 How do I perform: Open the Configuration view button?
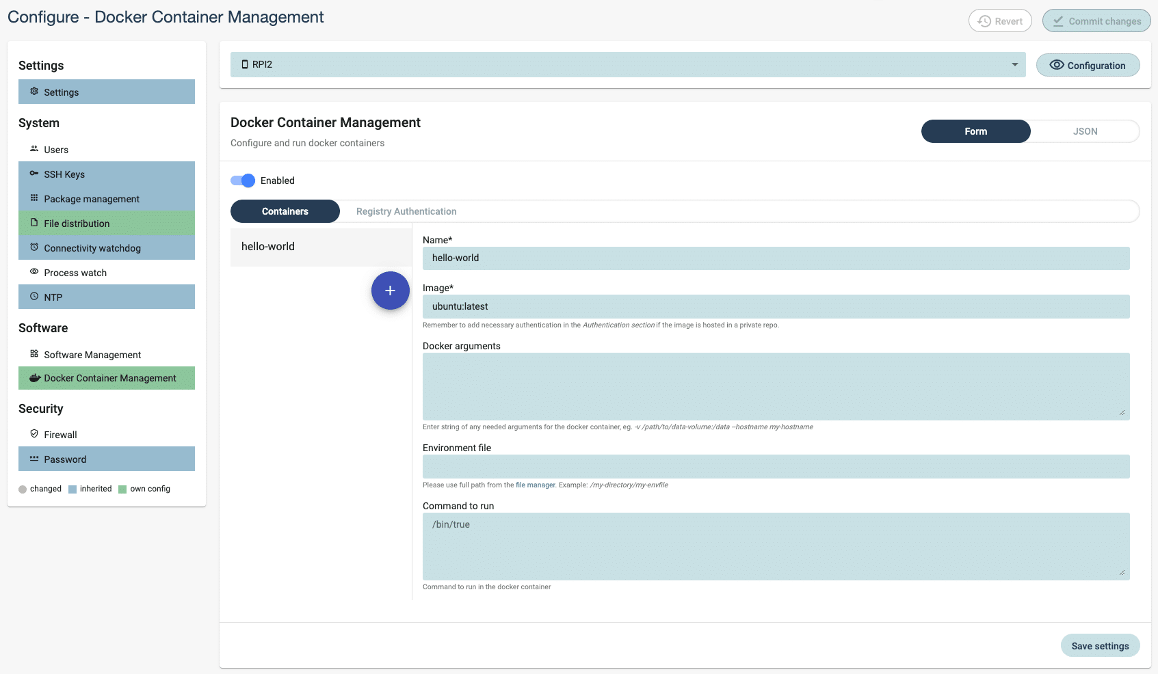(x=1088, y=66)
